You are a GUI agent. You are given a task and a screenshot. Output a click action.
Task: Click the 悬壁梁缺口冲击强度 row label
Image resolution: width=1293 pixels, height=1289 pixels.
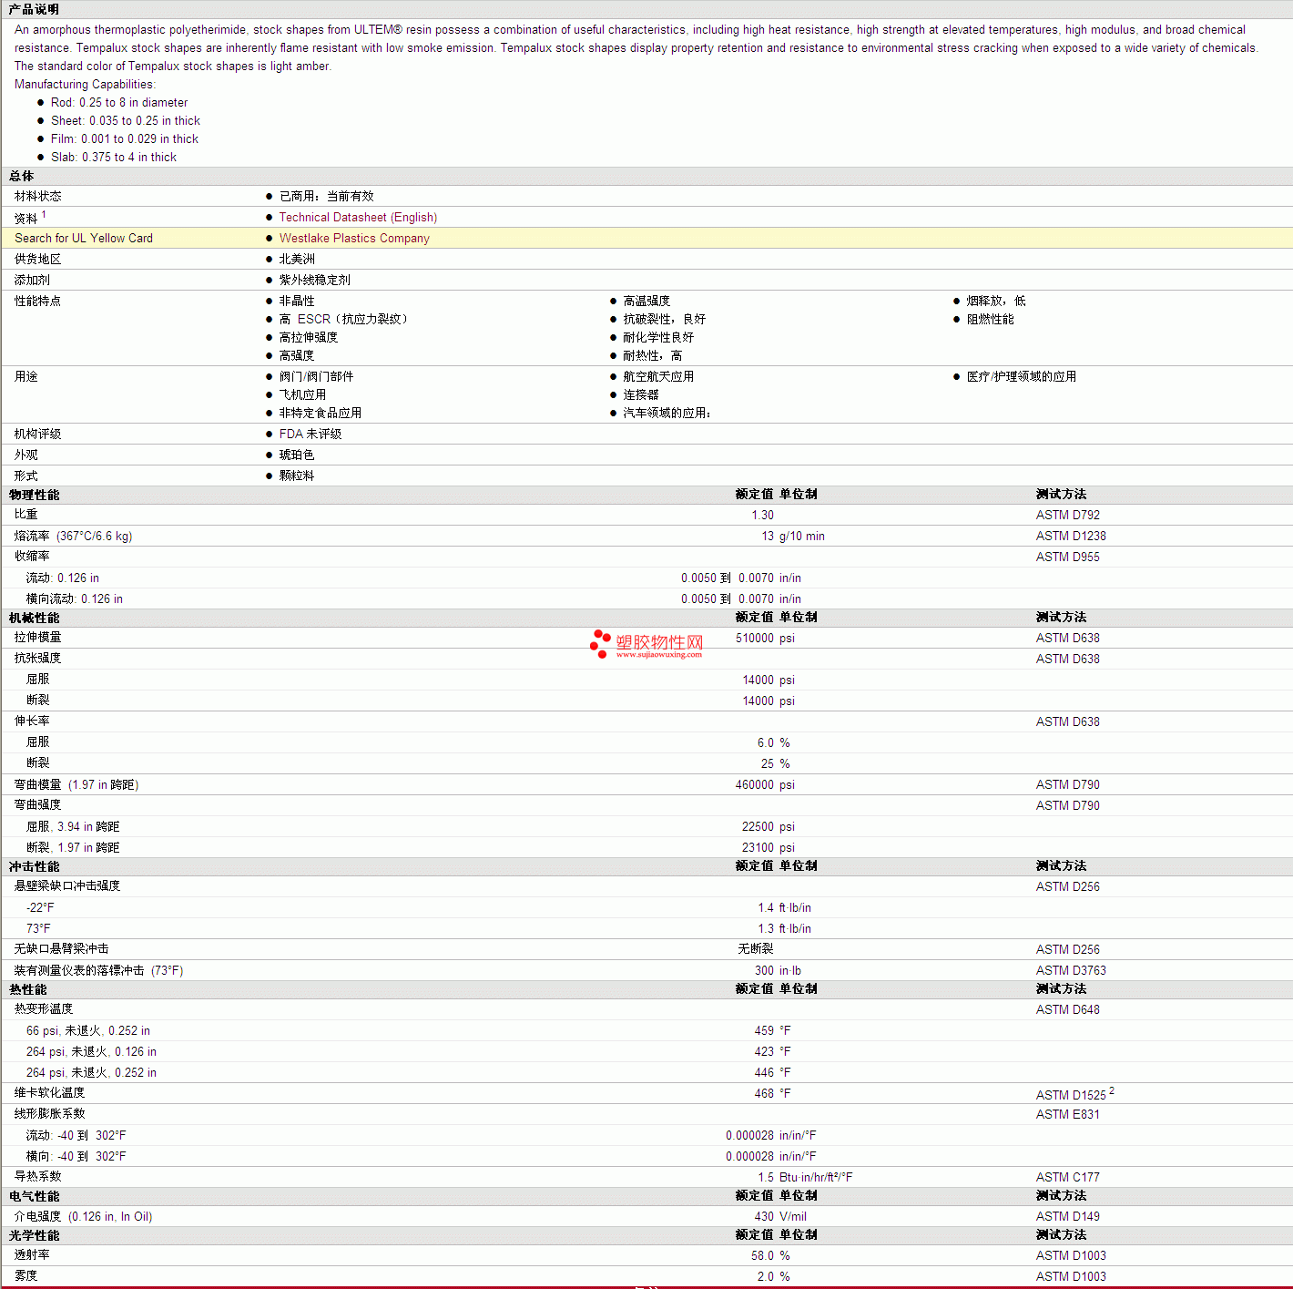(x=67, y=885)
